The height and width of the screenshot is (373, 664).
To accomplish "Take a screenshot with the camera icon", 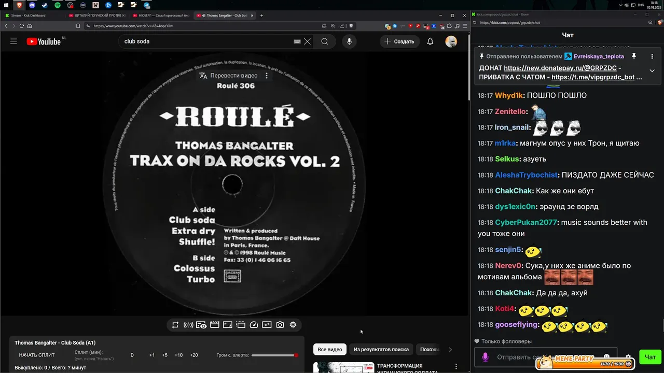I will coord(280,325).
